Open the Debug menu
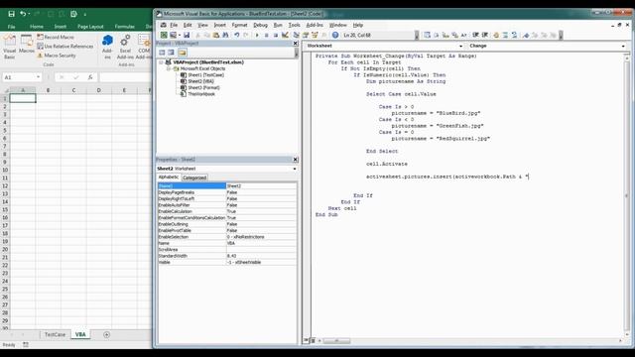Viewport: 635px width, 357px height. [x=260, y=25]
